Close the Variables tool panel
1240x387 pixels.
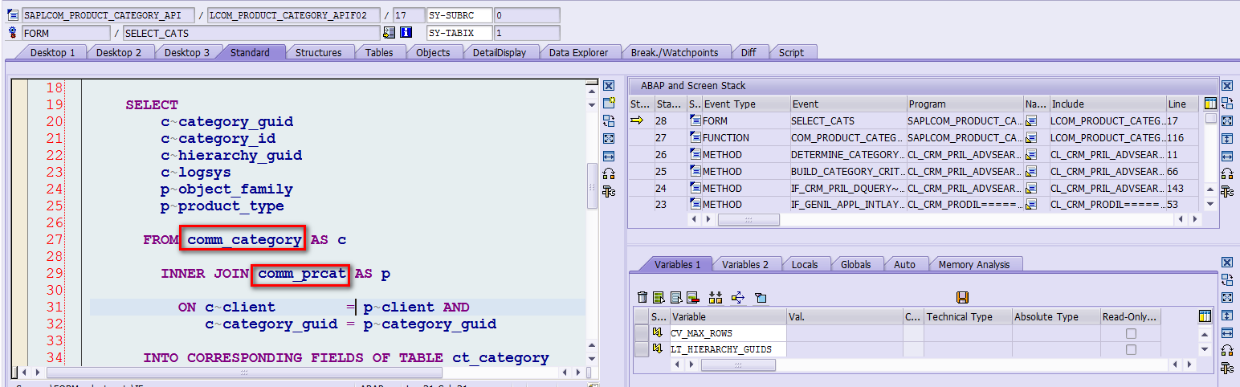click(x=1226, y=263)
